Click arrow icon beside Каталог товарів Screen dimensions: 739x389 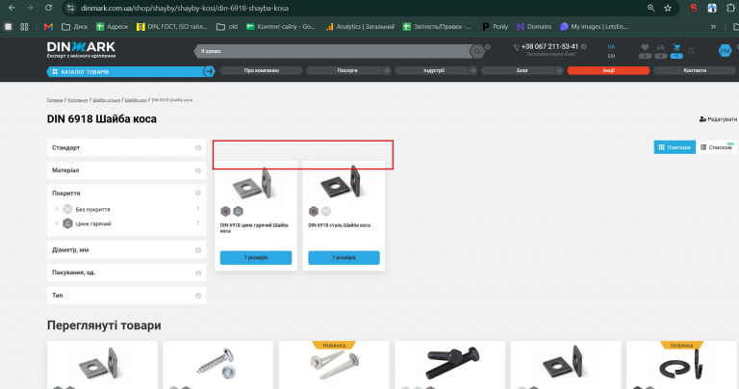[x=209, y=71]
